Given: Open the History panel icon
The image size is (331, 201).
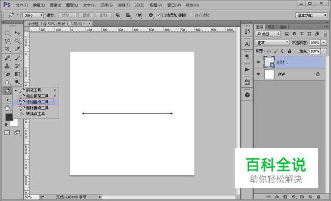Looking at the screenshot, I should [x=247, y=31].
